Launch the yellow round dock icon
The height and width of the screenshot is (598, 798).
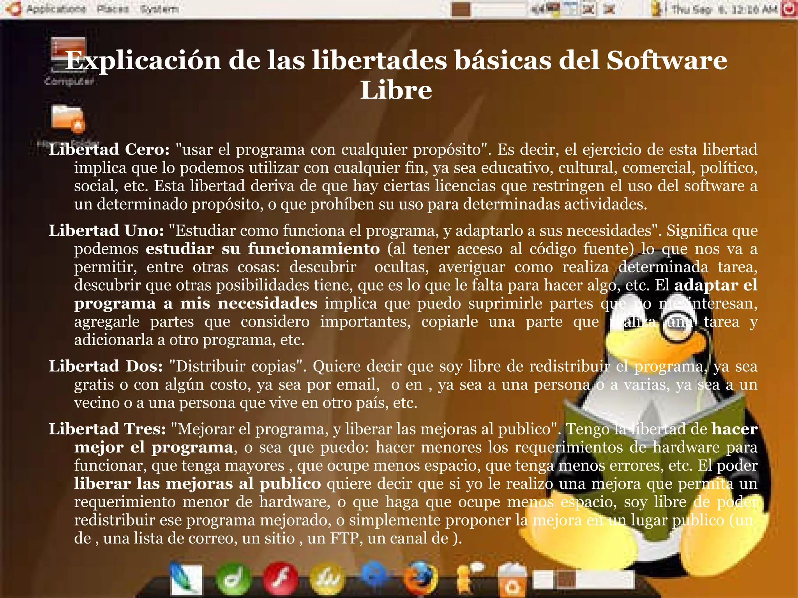tap(327, 579)
